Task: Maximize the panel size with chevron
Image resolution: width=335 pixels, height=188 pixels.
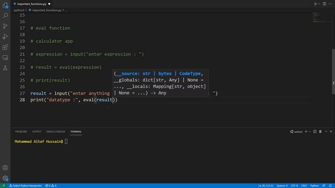Action: (326, 132)
